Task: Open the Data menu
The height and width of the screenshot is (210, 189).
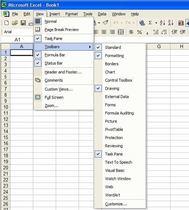Action: (x=102, y=14)
